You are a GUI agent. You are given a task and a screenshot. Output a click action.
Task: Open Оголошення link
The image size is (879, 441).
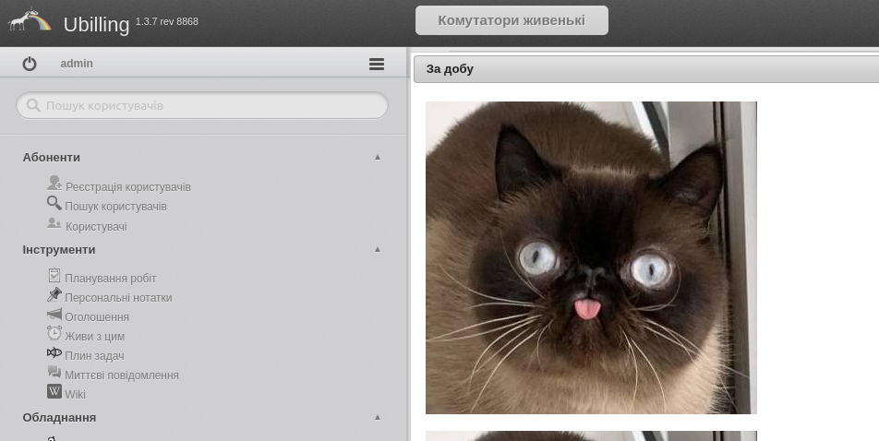[x=97, y=317]
